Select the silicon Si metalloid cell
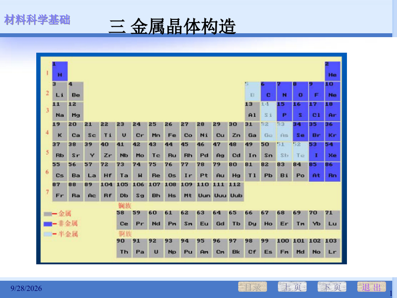 coord(268,111)
